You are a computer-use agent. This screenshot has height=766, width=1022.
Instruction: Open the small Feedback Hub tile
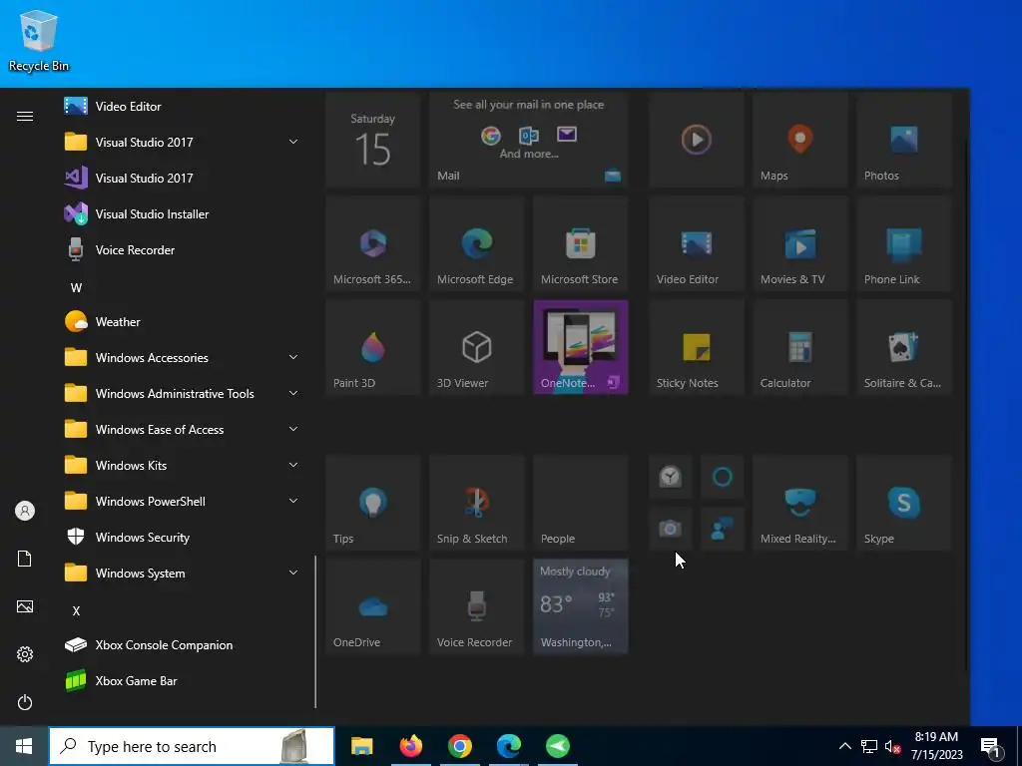pyautogui.click(x=723, y=529)
